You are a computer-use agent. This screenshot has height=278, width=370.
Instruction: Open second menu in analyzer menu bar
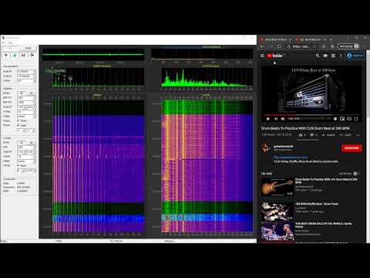[x=10, y=42]
